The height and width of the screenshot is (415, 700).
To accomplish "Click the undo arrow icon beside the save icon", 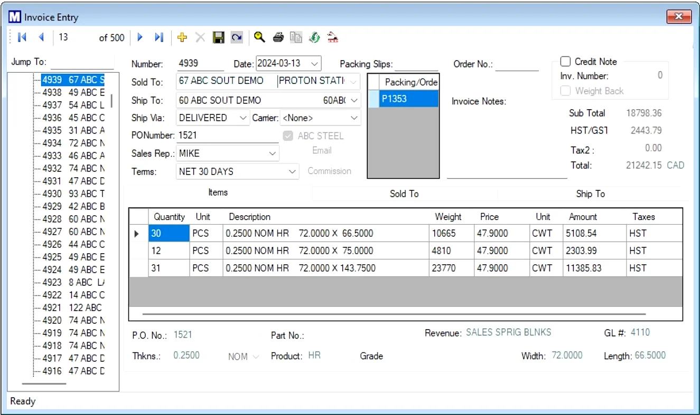I will click(x=236, y=37).
